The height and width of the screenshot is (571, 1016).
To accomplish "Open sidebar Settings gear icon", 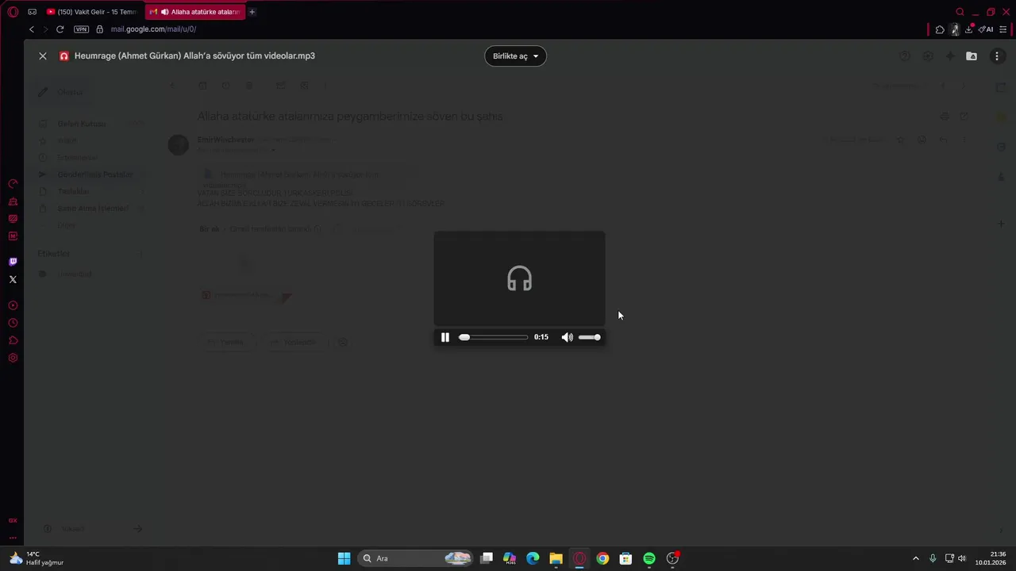I will pyautogui.click(x=13, y=358).
